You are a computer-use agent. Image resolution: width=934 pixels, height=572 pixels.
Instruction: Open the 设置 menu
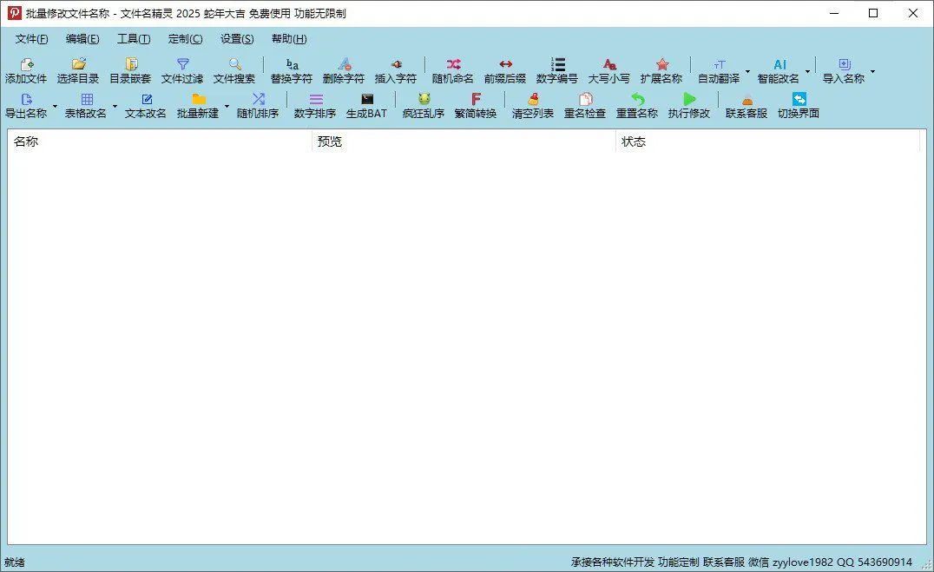coord(235,38)
